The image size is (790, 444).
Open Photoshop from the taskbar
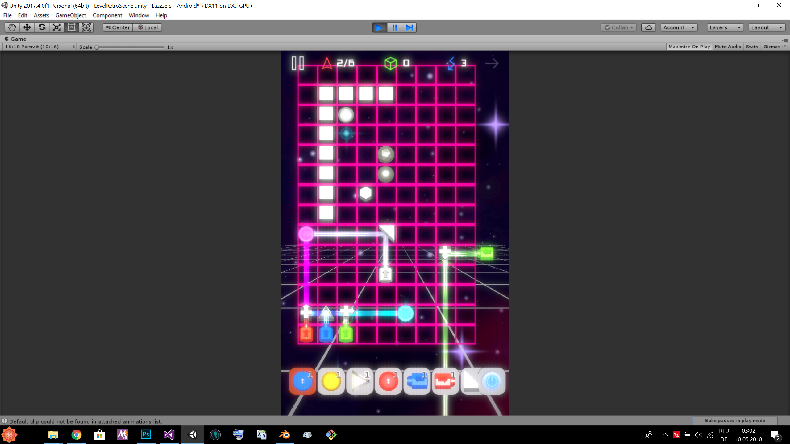click(x=146, y=435)
